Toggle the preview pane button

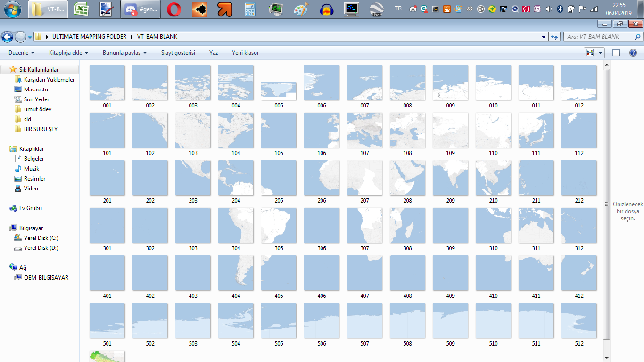pos(616,53)
